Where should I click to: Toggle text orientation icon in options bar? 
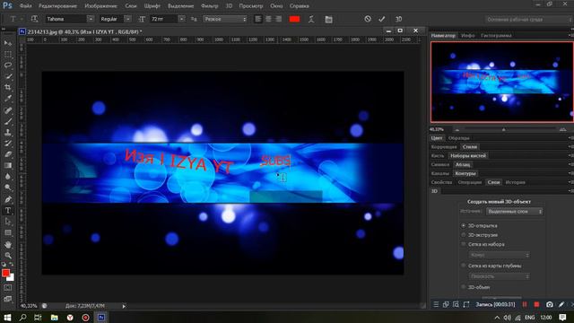pos(34,19)
